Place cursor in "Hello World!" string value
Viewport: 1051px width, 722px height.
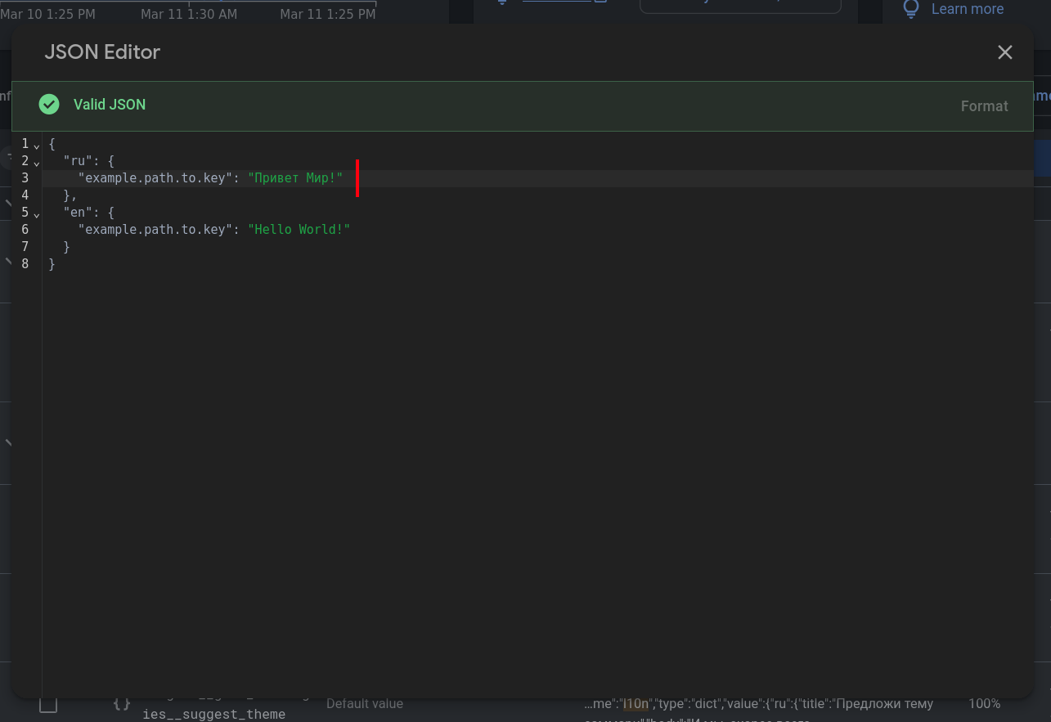pos(299,230)
